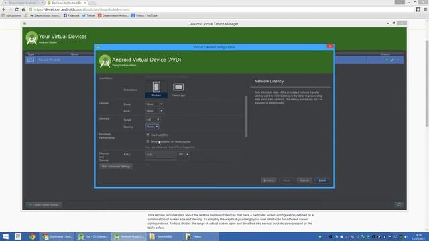Click the refresh icon in AVD Manager corner

coord(399,204)
